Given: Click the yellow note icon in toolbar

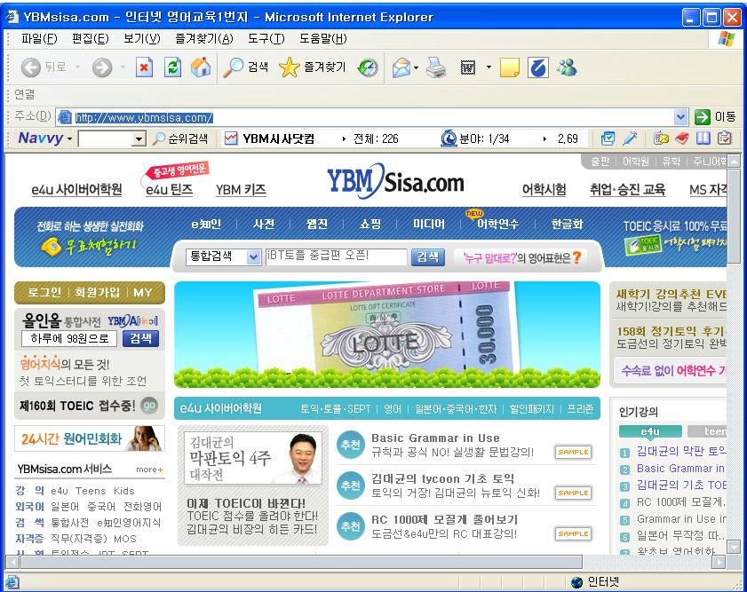Looking at the screenshot, I should pyautogui.click(x=509, y=67).
